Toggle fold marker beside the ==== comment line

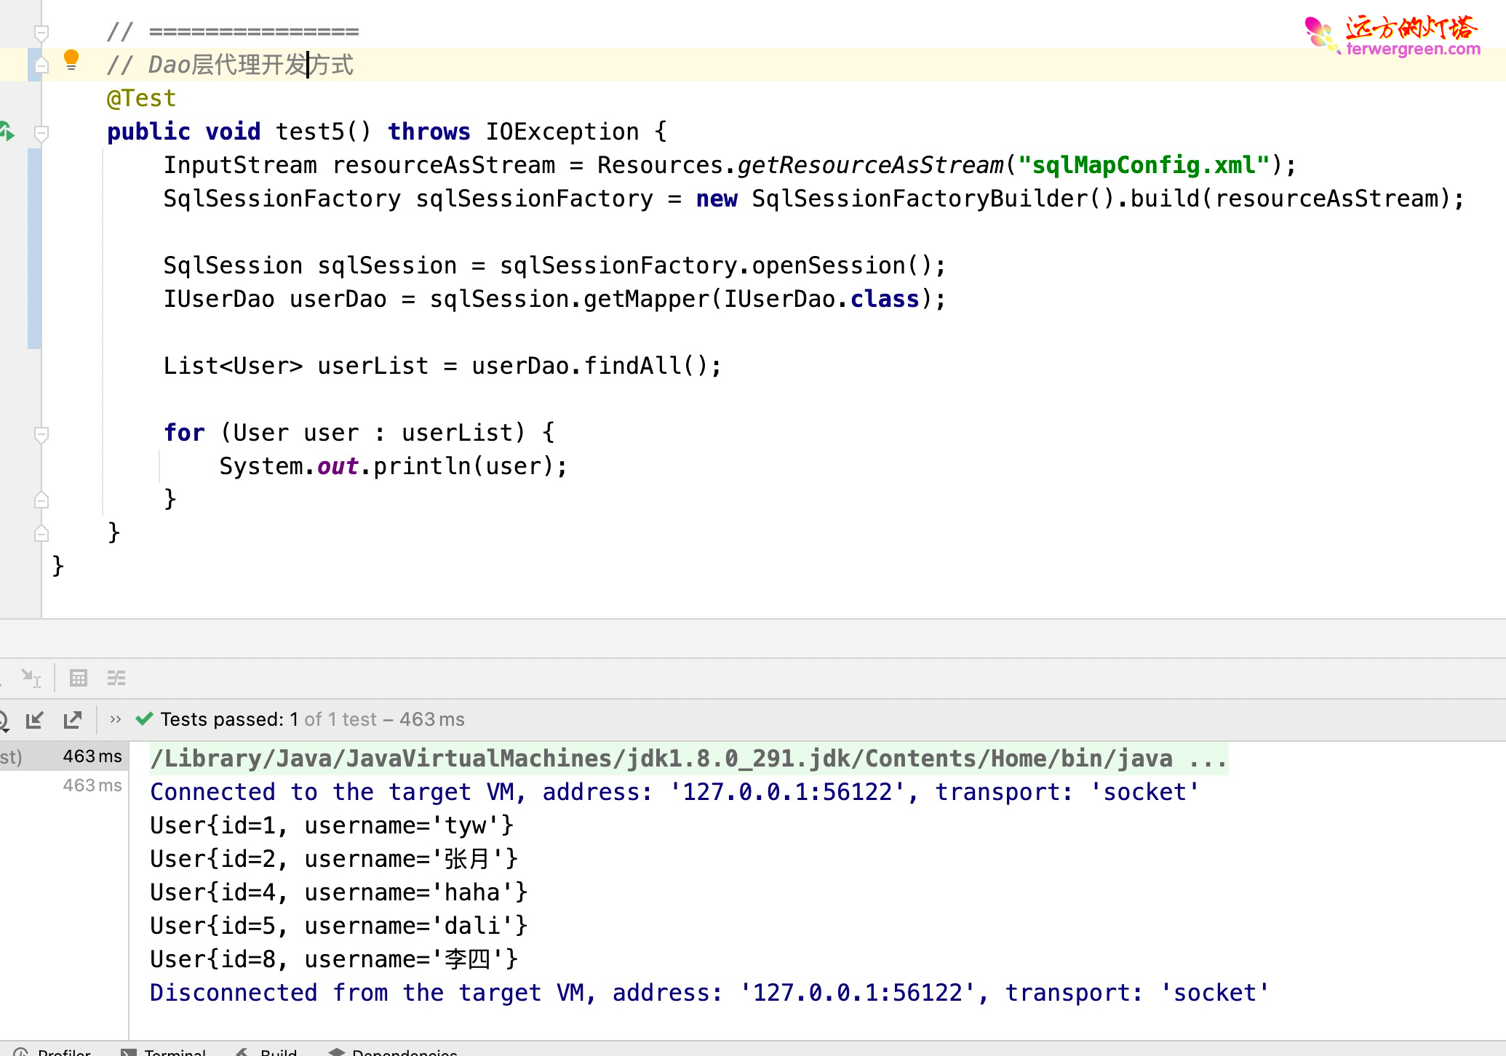tap(41, 33)
